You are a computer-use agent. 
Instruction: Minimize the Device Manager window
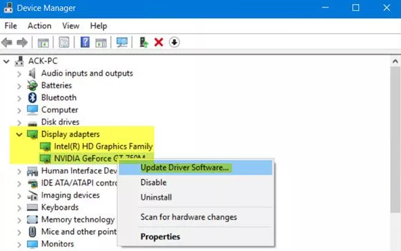tap(325, 7)
